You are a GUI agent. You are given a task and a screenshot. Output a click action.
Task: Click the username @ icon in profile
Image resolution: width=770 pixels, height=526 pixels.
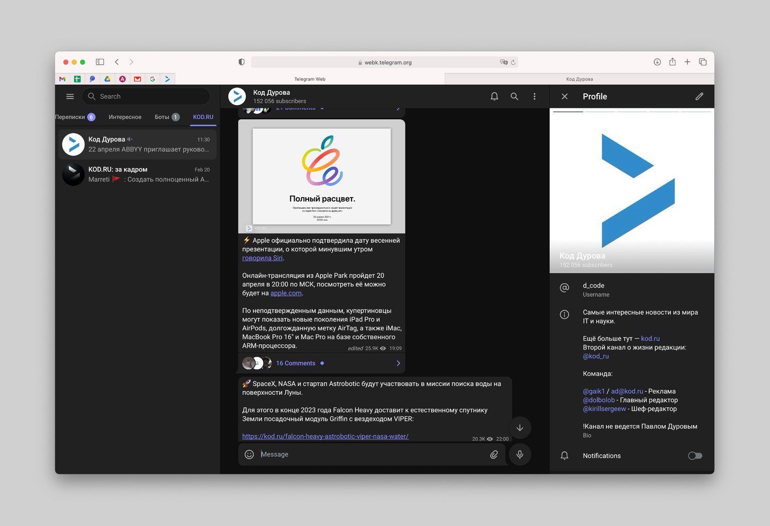(x=564, y=287)
